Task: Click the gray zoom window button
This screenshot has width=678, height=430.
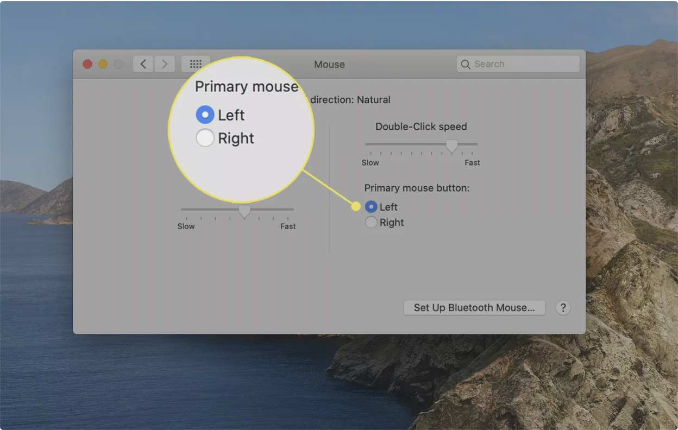Action: [118, 64]
